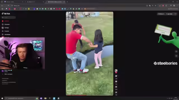This screenshot has width=179, height=100.
Task: Like the video with the heart icon
Action: click(x=116, y=76)
